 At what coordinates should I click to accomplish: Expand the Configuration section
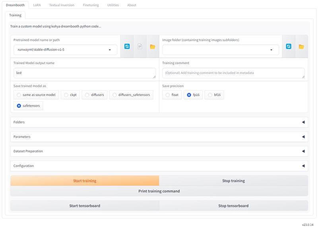point(159,166)
